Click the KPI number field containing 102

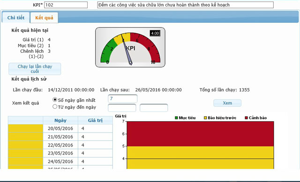pyautogui.click(x=66, y=5)
